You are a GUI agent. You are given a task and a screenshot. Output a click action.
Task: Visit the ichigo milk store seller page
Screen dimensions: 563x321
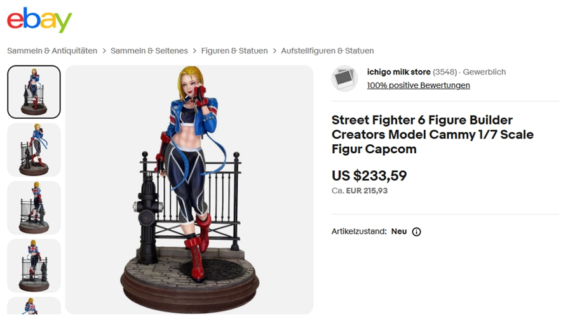click(x=398, y=72)
